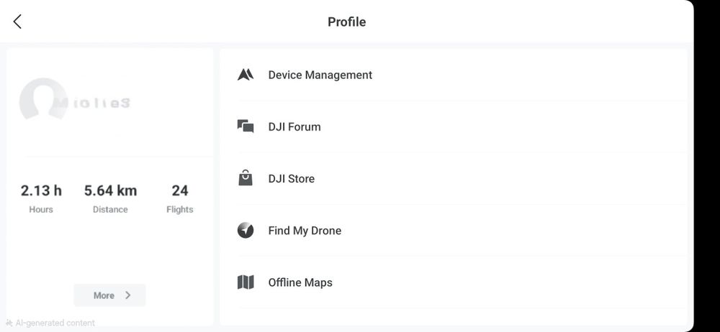Open Offline Maps label
Image resolution: width=720 pixels, height=332 pixels.
coord(300,282)
